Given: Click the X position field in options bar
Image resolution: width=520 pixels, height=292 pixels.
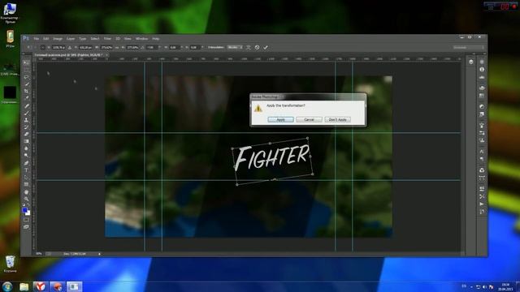Looking at the screenshot, I should (x=58, y=47).
